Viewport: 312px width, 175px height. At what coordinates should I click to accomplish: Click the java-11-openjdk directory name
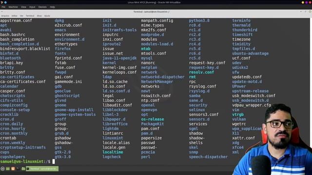119,58
